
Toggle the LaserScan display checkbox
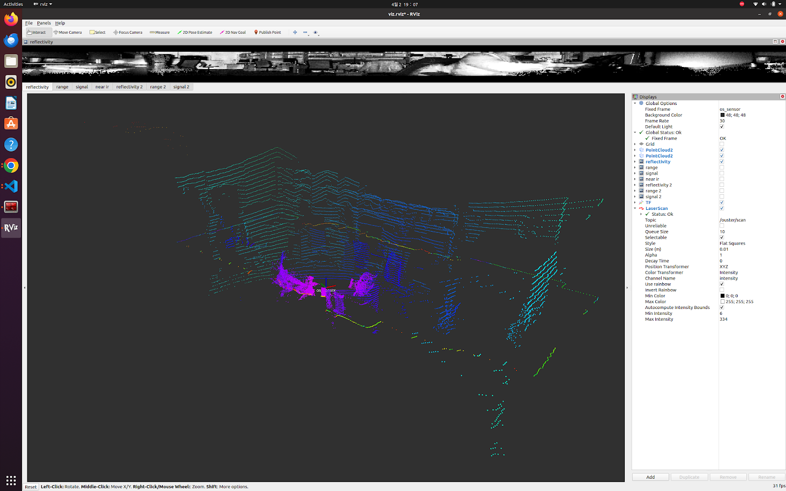722,208
